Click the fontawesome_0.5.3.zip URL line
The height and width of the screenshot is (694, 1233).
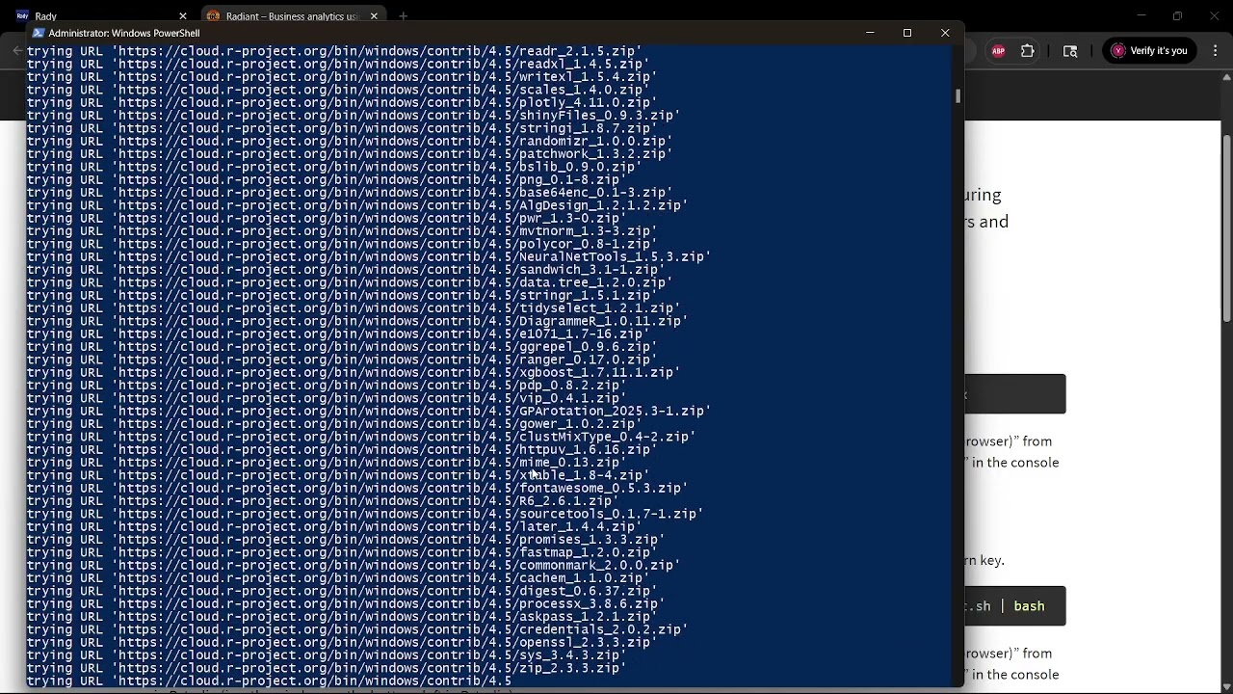357,488
